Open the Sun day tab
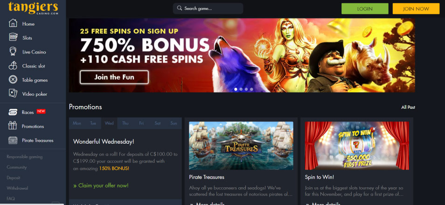The width and height of the screenshot is (445, 205). [174, 123]
